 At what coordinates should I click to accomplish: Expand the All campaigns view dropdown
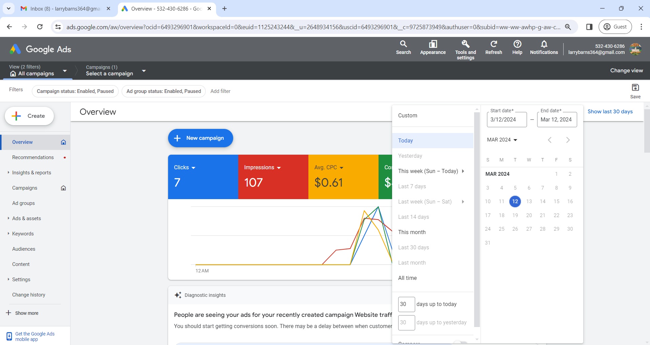click(65, 71)
